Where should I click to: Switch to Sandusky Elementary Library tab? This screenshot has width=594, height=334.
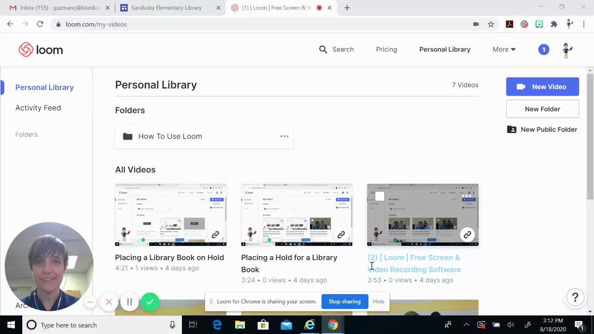click(170, 8)
